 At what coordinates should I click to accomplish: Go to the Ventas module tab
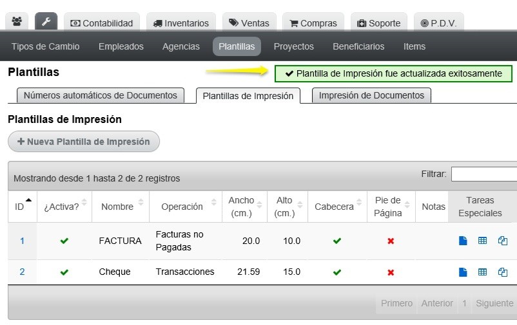point(249,23)
